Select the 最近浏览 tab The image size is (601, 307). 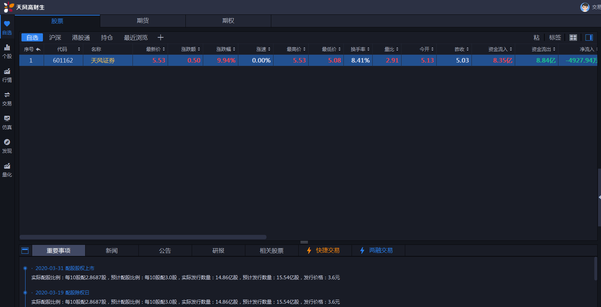[136, 37]
